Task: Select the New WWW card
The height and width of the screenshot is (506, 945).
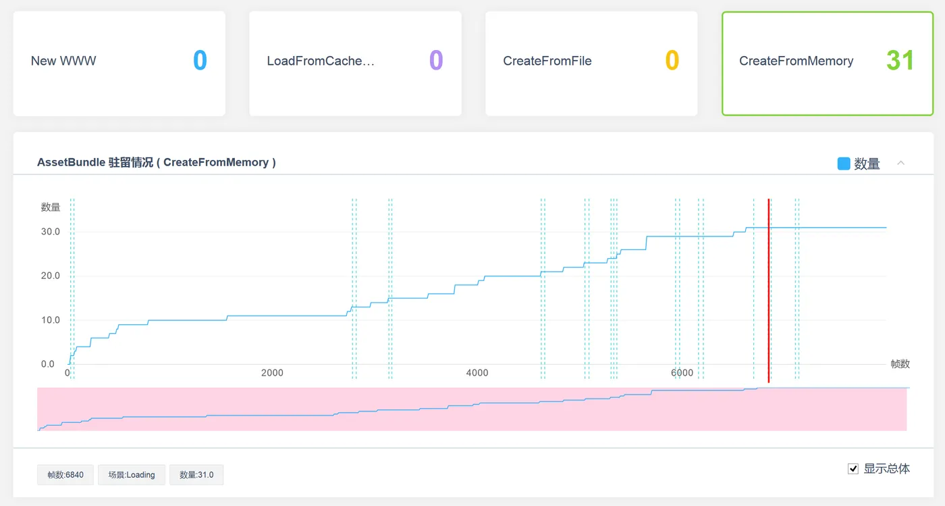Action: click(119, 64)
